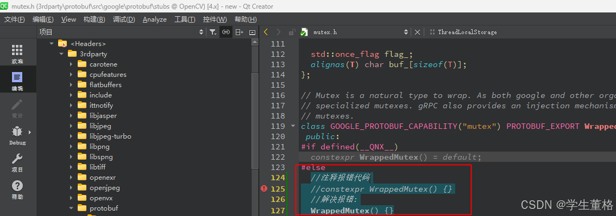Click the 'std::once_flag flag_;' code line
616x216 pixels.
click(362, 54)
